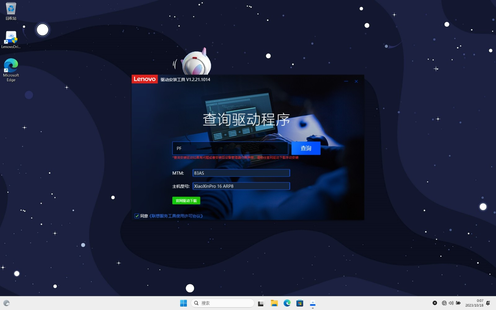Open the 联想服务工具使用许可协议 link
Screen dimensions: 496x310
(x=176, y=216)
